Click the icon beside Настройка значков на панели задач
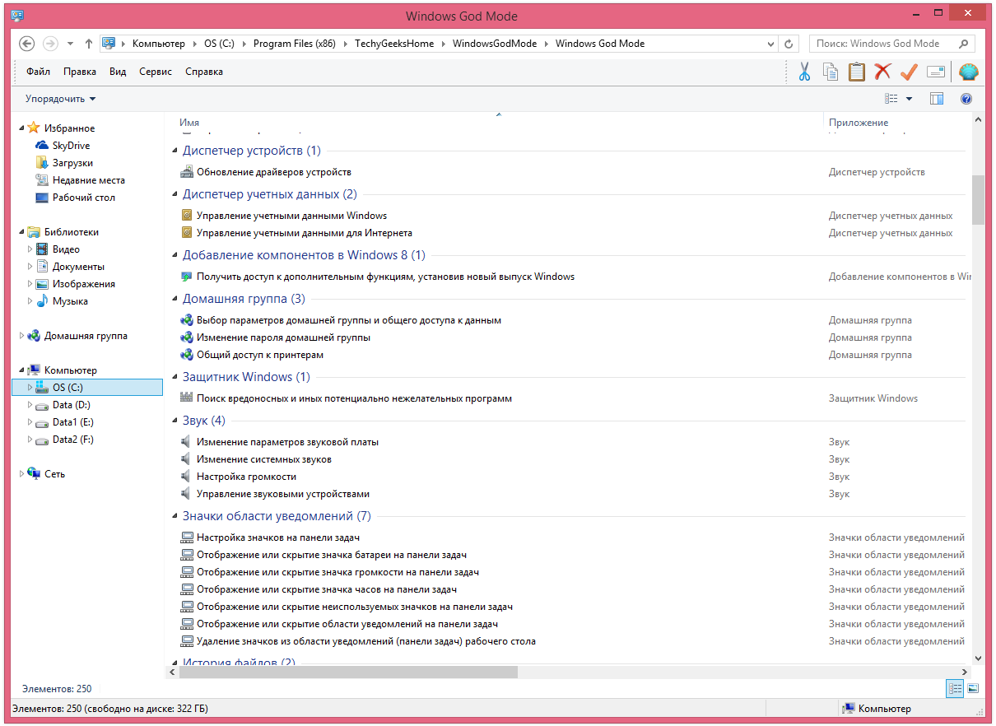The height and width of the screenshot is (726, 996). click(187, 538)
